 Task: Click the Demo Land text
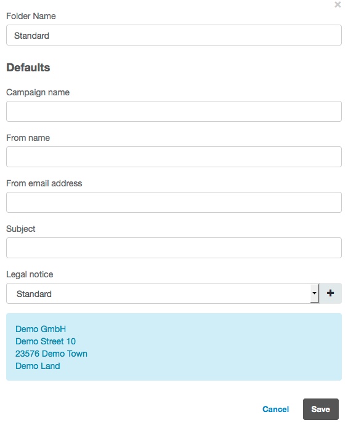coord(38,366)
